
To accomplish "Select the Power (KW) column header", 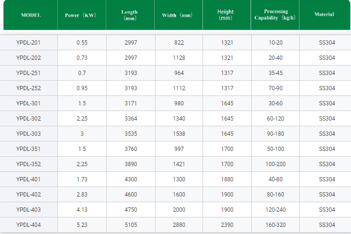I will click(x=82, y=15).
